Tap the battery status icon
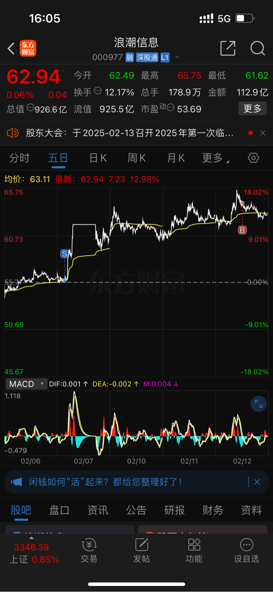The image size is (273, 592). click(245, 18)
